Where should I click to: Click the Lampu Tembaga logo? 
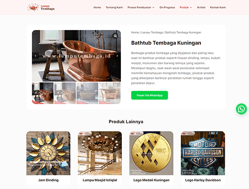[41, 7]
